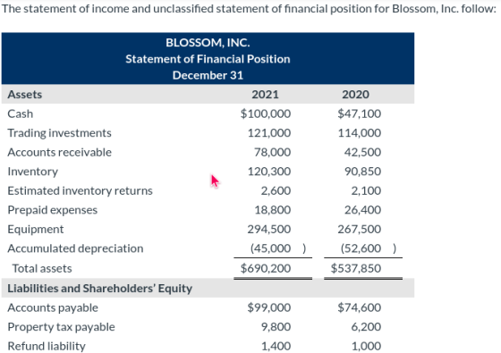Click the Equipment 267,500 value
Image resolution: width=501 pixels, height=353 pixels.
[360, 229]
